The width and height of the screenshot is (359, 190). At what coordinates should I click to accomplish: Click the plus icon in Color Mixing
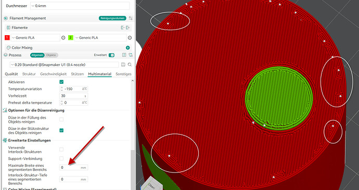tap(128, 48)
